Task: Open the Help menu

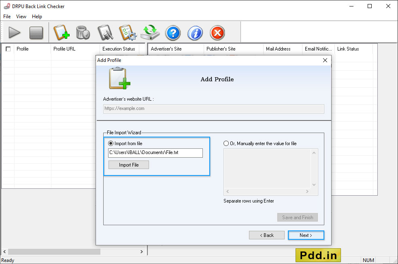Action: [x=37, y=17]
